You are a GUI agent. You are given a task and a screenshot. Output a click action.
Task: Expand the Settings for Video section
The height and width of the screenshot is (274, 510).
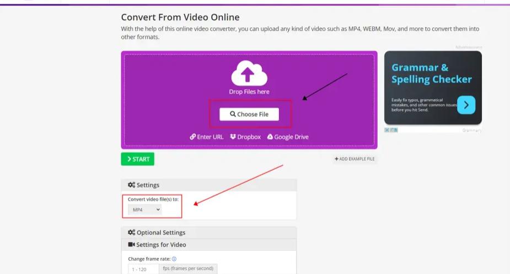coord(209,244)
